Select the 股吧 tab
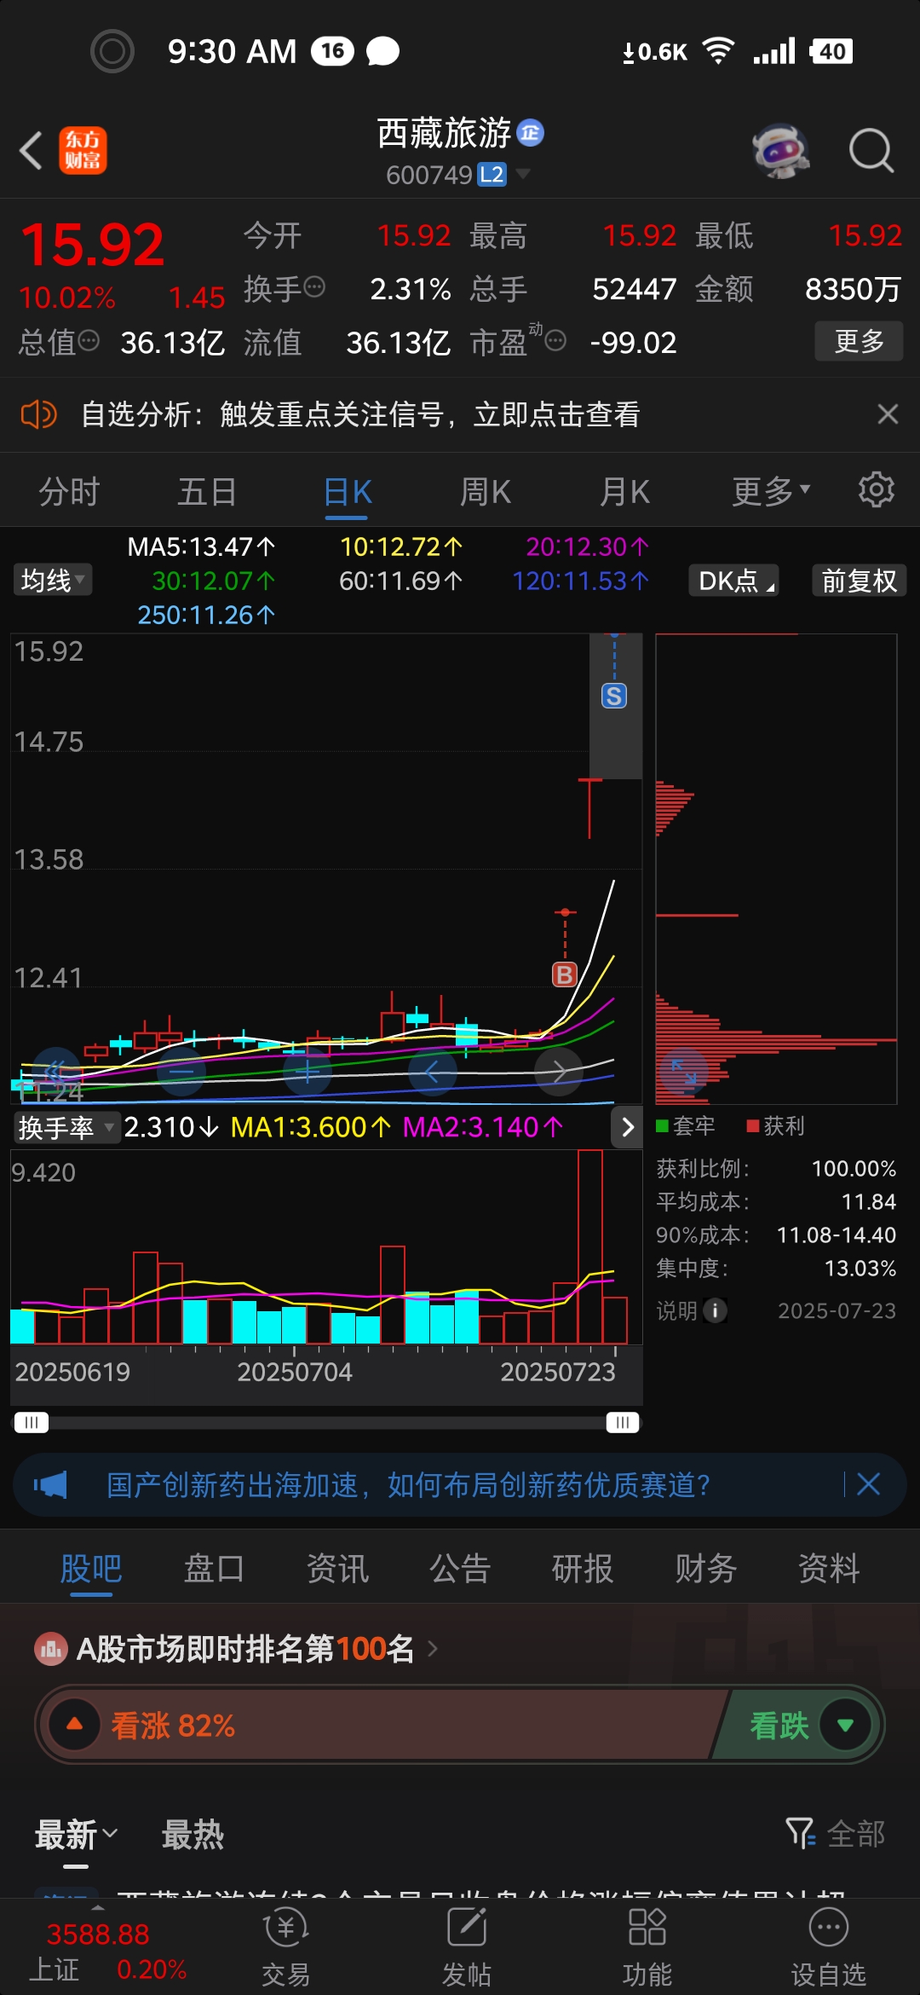 click(x=91, y=1568)
